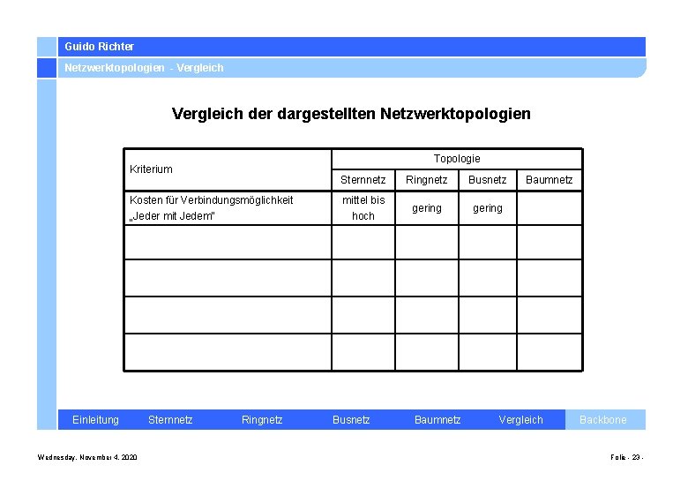Jump to the Backbone section tab
This screenshot has width=688, height=503.
point(602,419)
